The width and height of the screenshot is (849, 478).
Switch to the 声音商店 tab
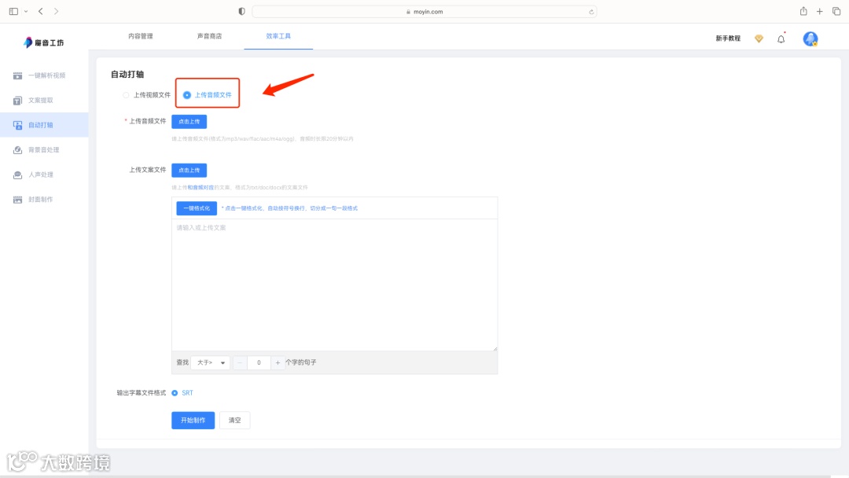pyautogui.click(x=209, y=36)
